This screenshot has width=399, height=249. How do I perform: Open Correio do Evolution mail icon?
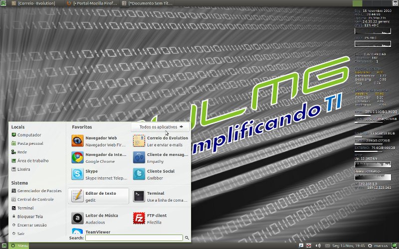(139, 141)
